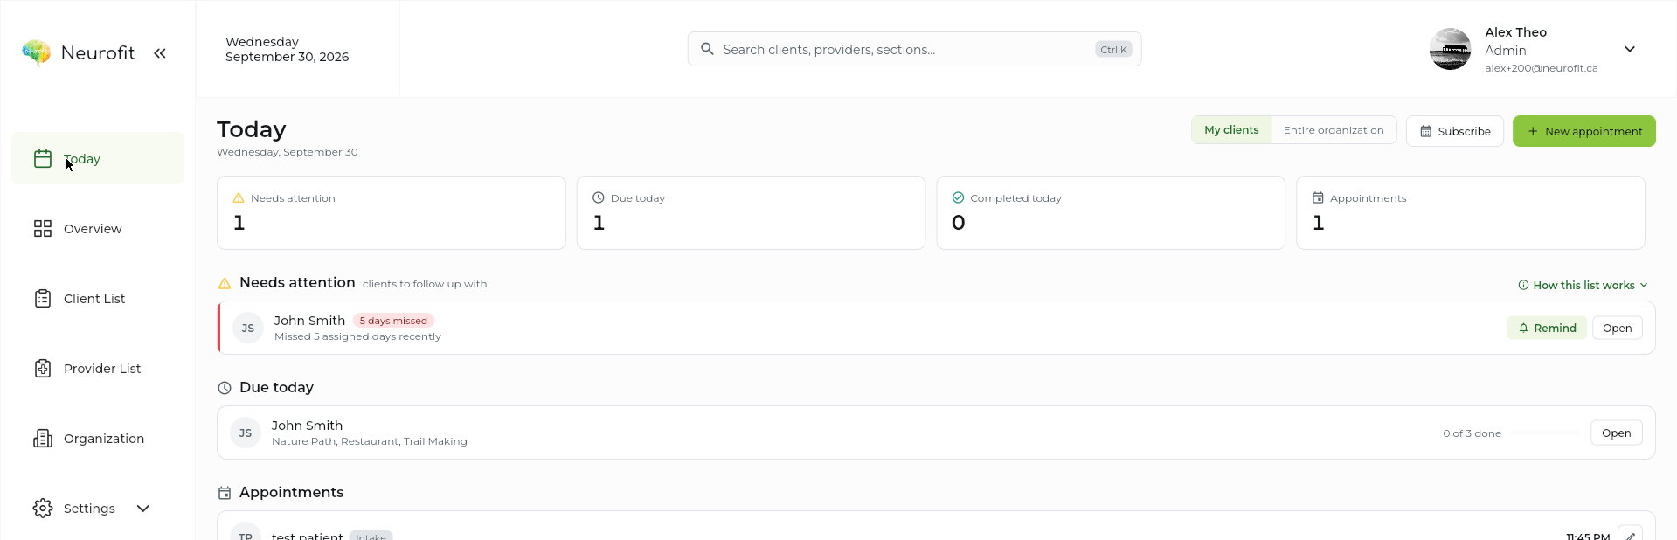Focus the search clients, providers field

click(914, 49)
